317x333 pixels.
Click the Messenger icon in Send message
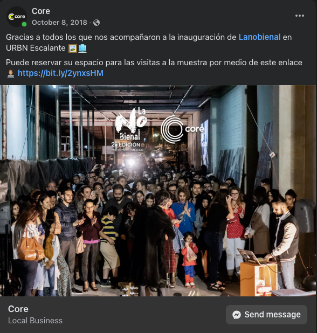(x=237, y=315)
